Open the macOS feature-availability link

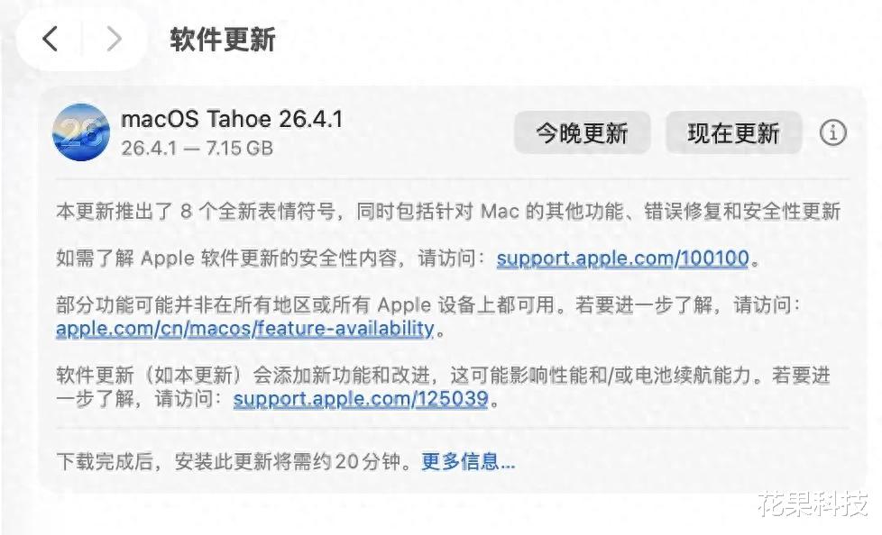(244, 329)
